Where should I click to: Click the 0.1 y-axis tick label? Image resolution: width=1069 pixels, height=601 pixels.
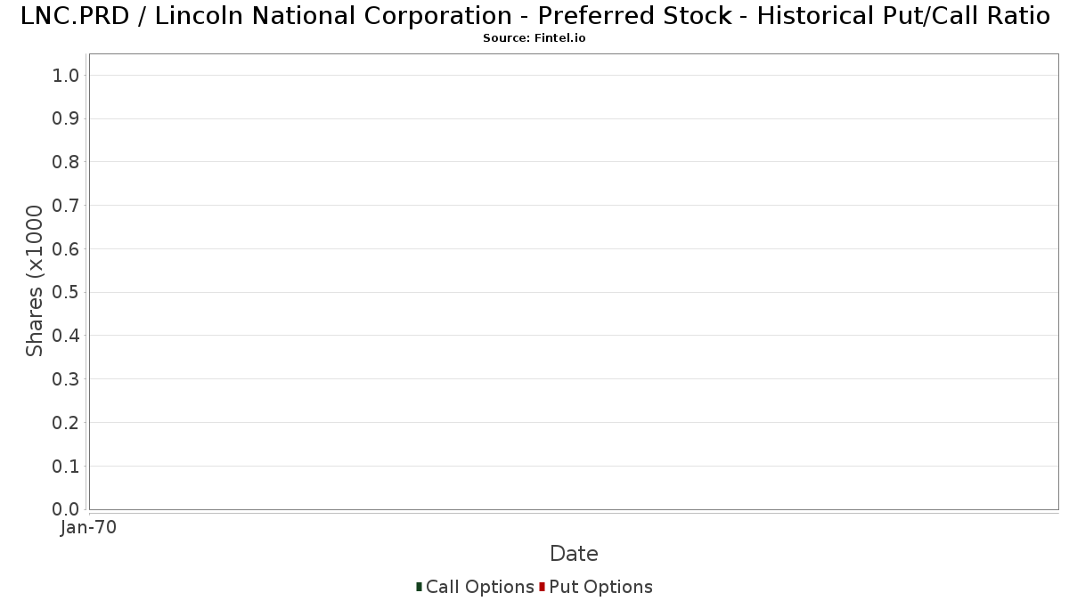coord(67,467)
